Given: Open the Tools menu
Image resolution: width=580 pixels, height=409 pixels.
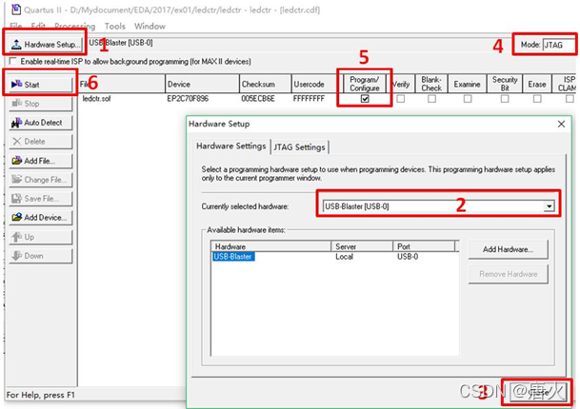Looking at the screenshot, I should tap(114, 27).
